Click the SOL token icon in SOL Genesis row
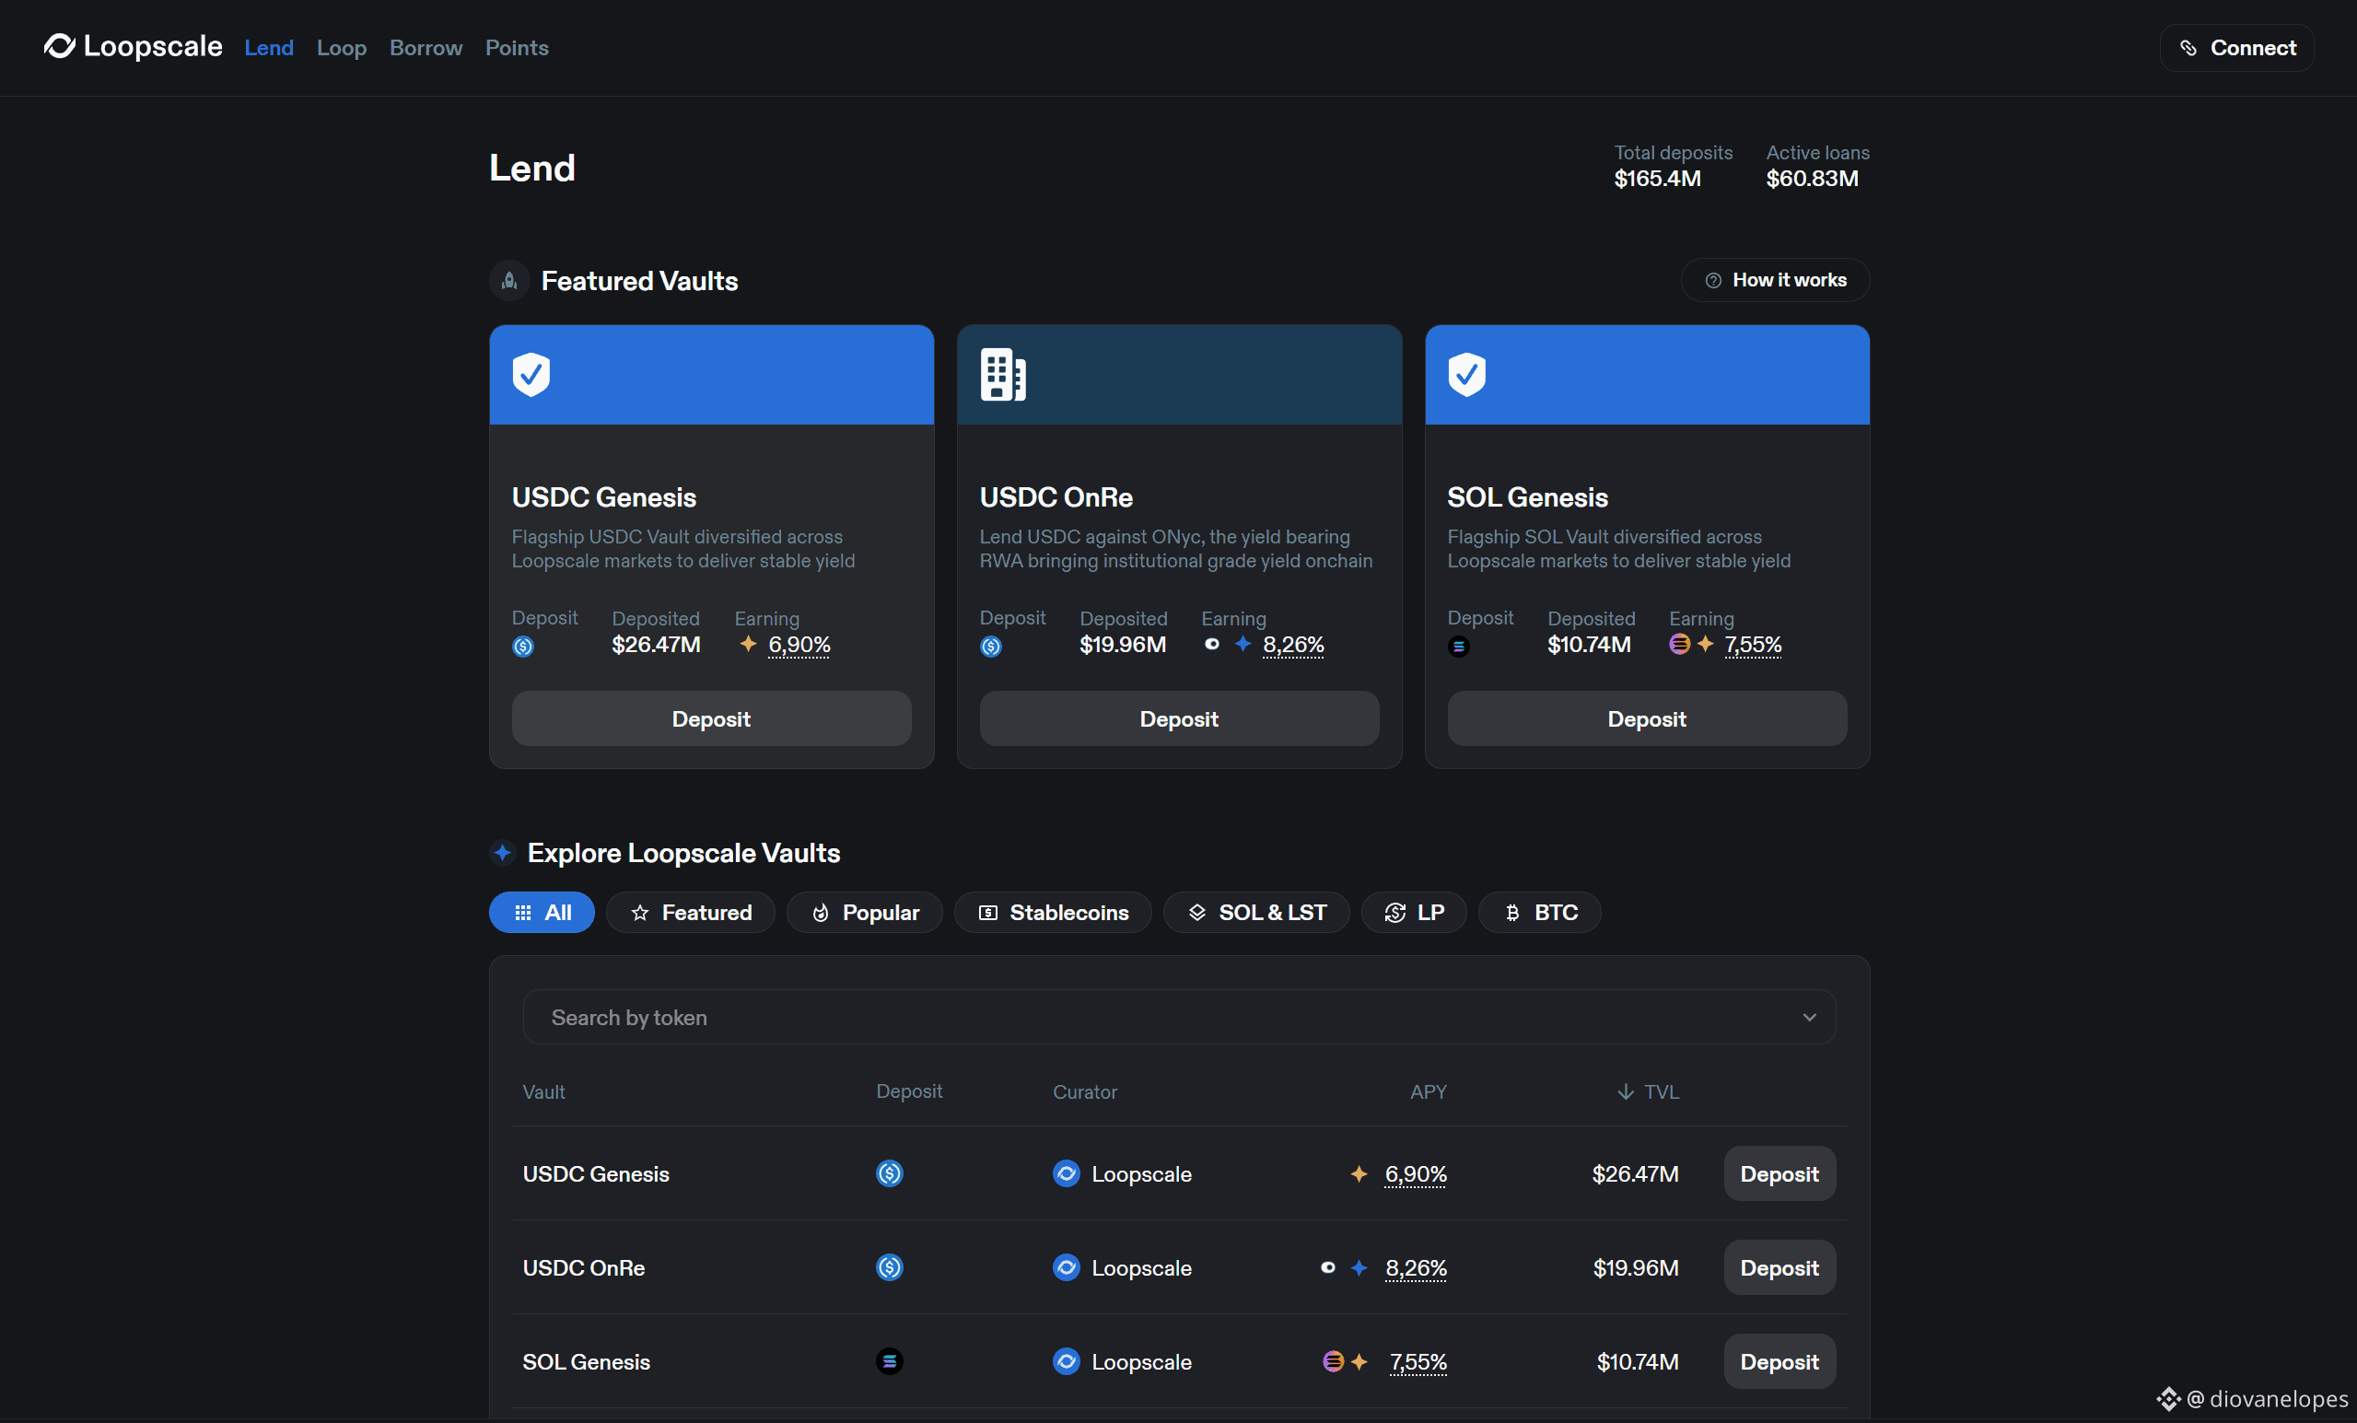Image resolution: width=2357 pixels, height=1423 pixels. [x=889, y=1361]
